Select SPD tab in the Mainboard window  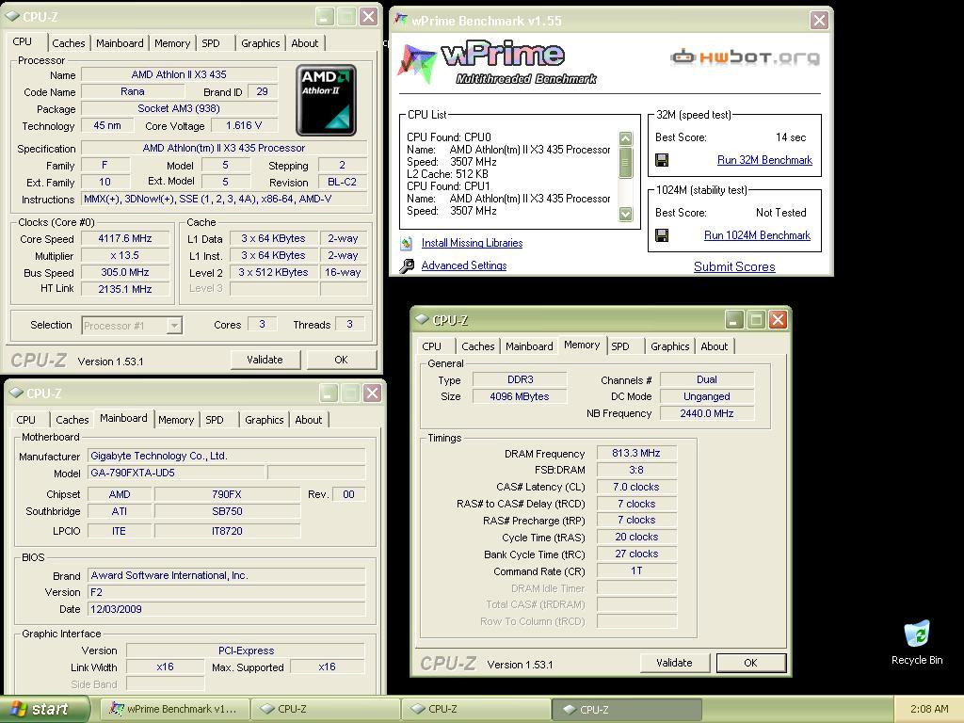pyautogui.click(x=215, y=419)
